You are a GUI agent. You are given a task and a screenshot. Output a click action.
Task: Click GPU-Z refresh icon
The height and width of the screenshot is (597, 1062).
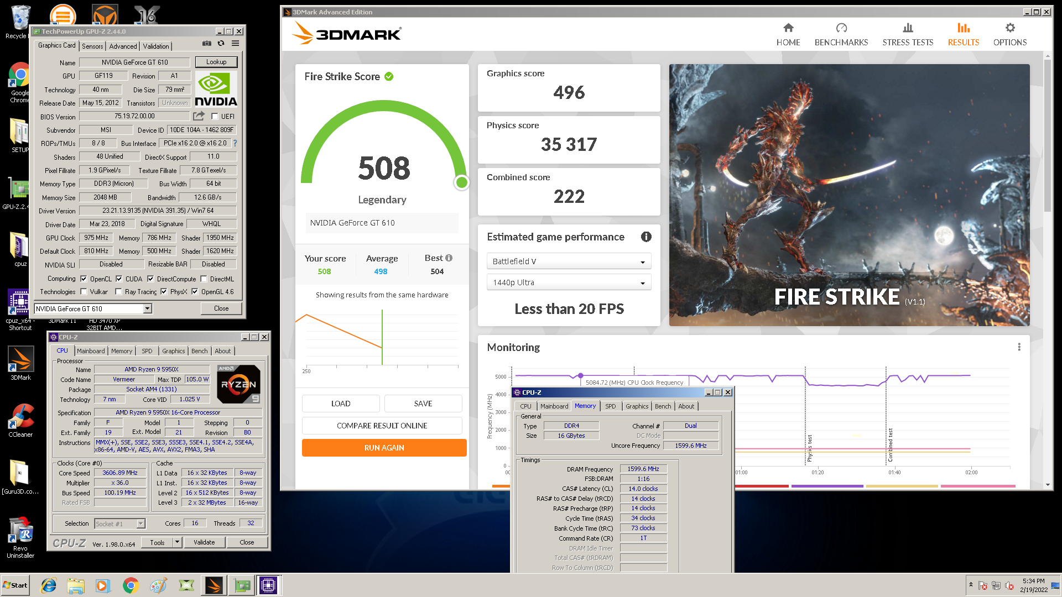pyautogui.click(x=221, y=43)
